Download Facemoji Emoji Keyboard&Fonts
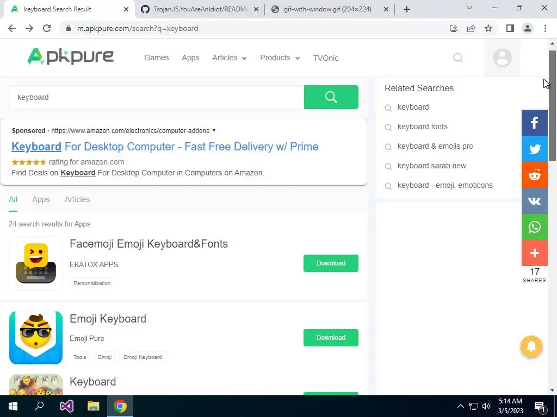Viewport: 557px width, 417px height. pyautogui.click(x=331, y=263)
